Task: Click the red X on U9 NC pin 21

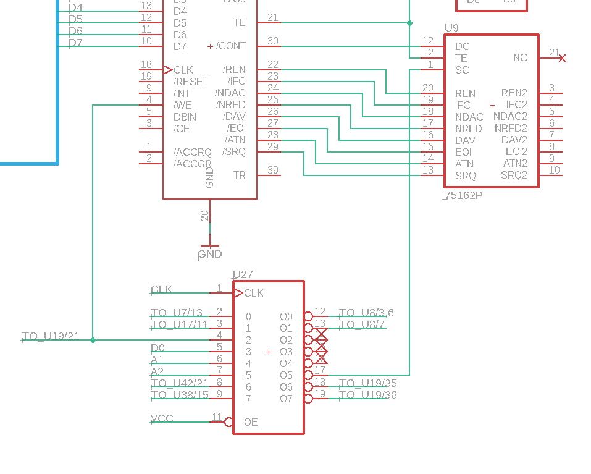Action: 561,58
